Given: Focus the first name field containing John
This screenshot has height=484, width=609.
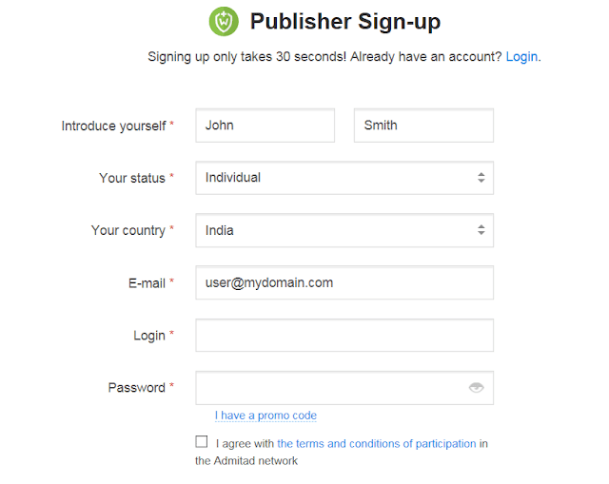Looking at the screenshot, I should click(265, 126).
